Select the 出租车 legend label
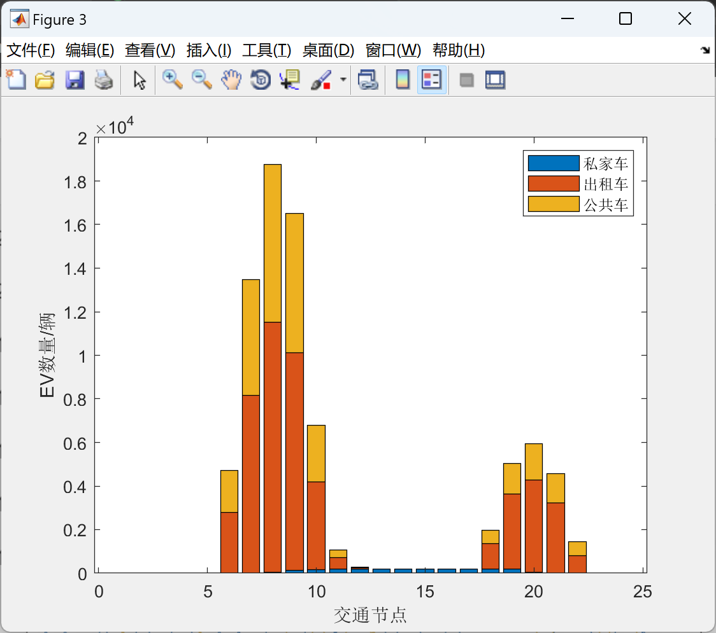Screen dimensions: 716x633 pyautogui.click(x=606, y=184)
